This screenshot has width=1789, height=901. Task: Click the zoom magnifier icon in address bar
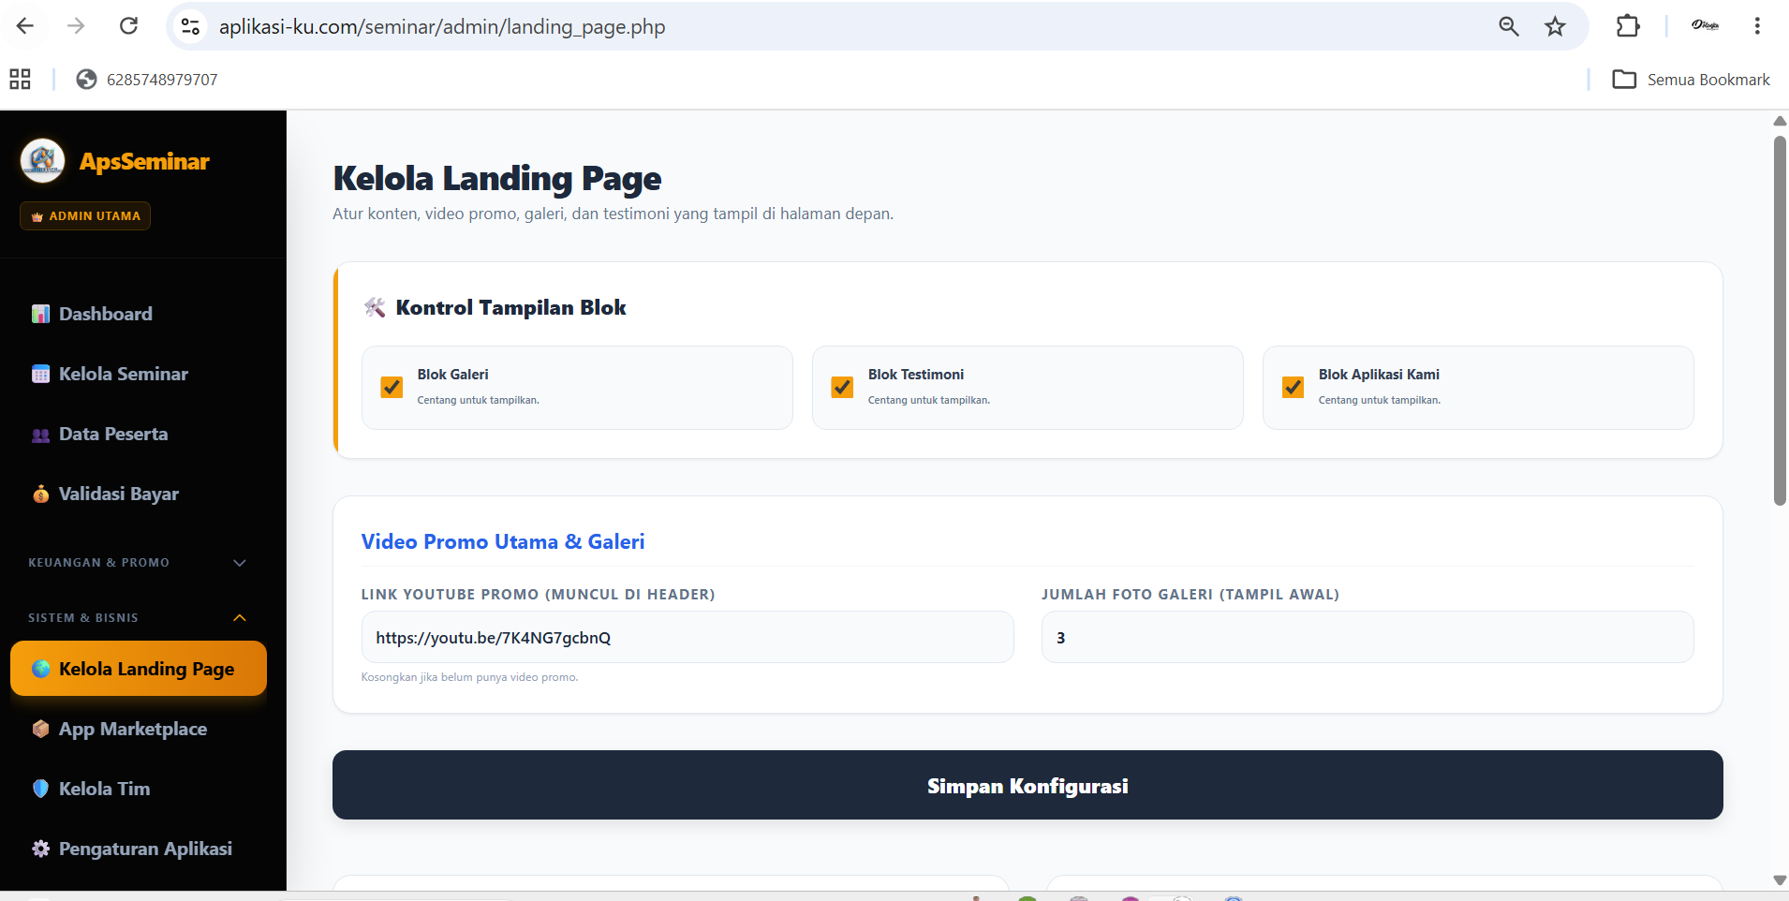[x=1508, y=26]
